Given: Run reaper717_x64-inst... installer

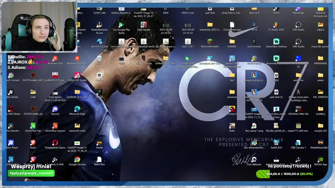Looking at the screenshot, I should [298, 127].
